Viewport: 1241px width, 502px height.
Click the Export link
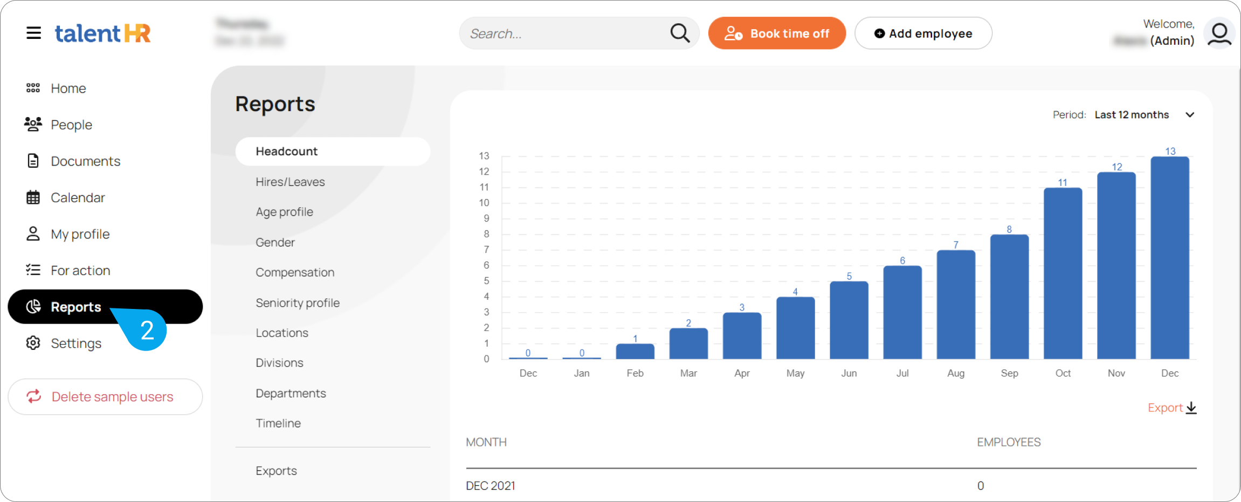point(1165,408)
